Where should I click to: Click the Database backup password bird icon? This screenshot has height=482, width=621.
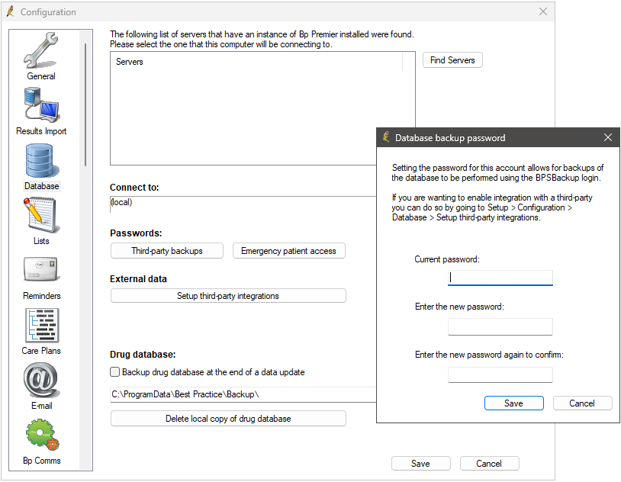pyautogui.click(x=386, y=137)
